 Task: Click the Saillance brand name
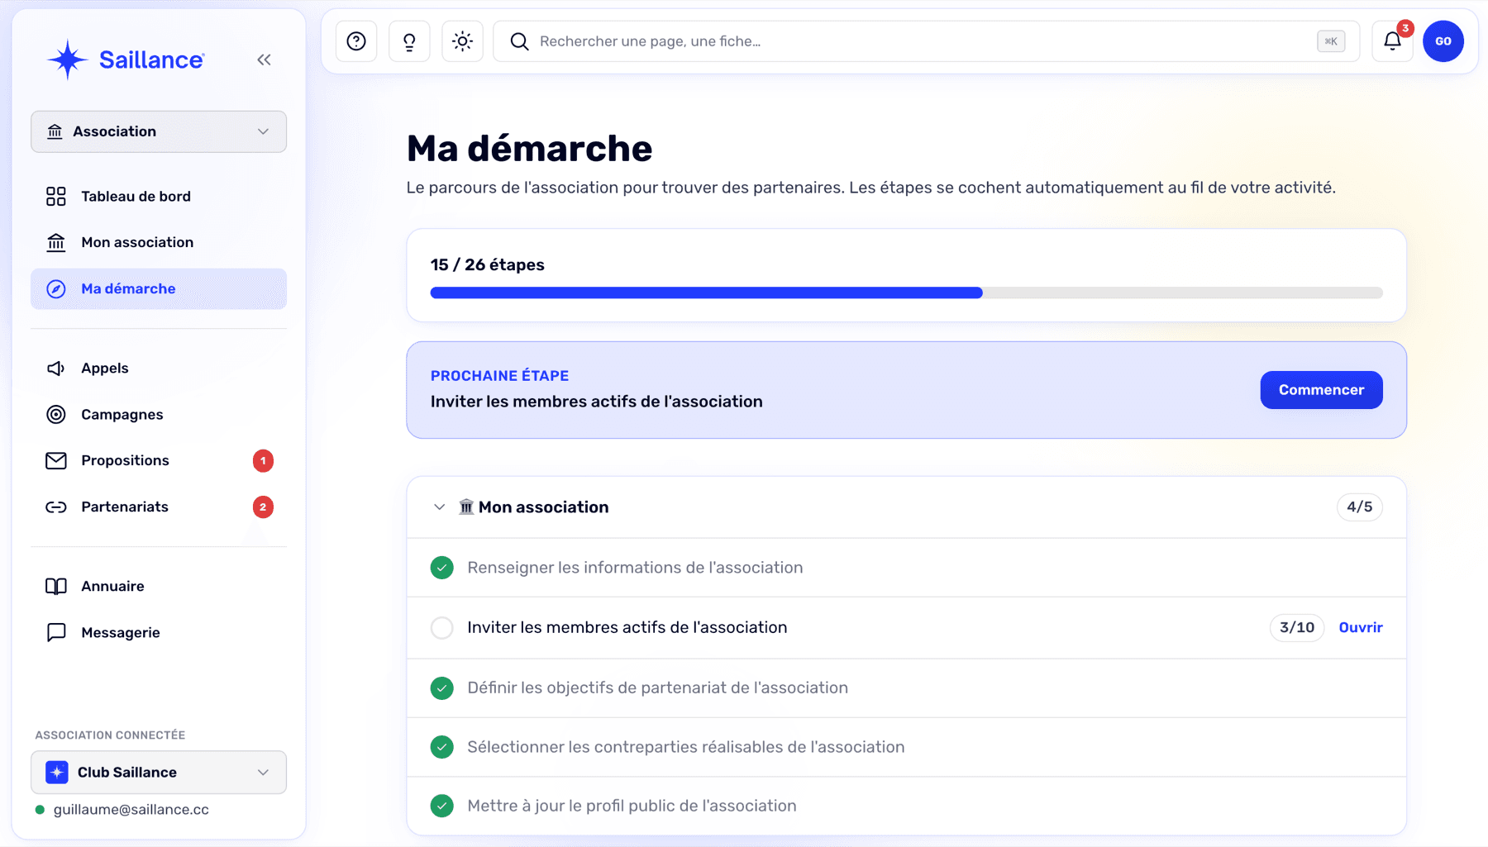(x=151, y=59)
